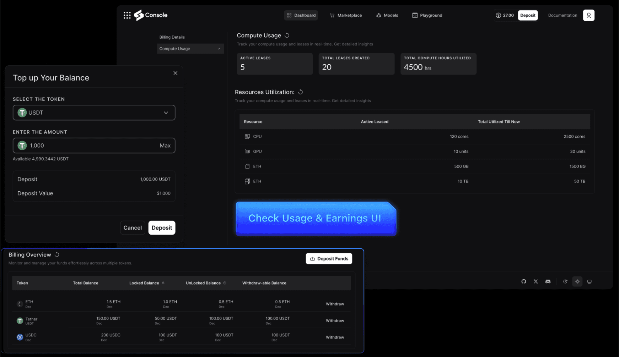Open the GitHub link icon

523,281
